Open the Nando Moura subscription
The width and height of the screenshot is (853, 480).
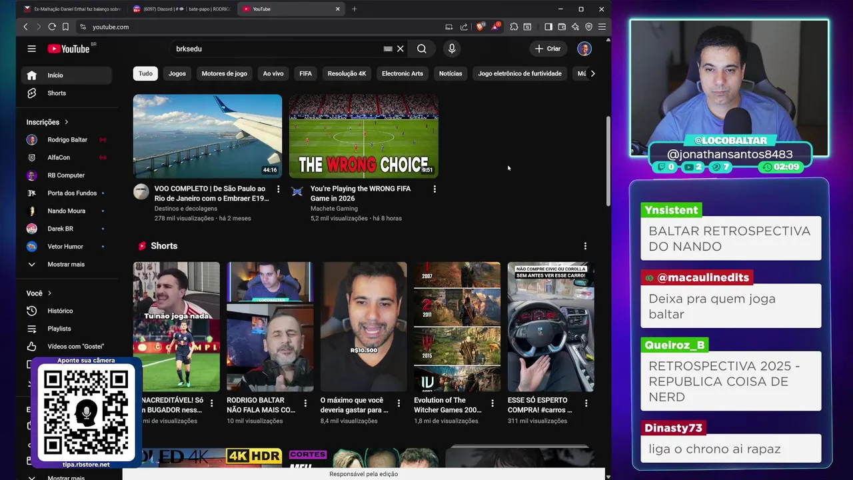tap(67, 211)
